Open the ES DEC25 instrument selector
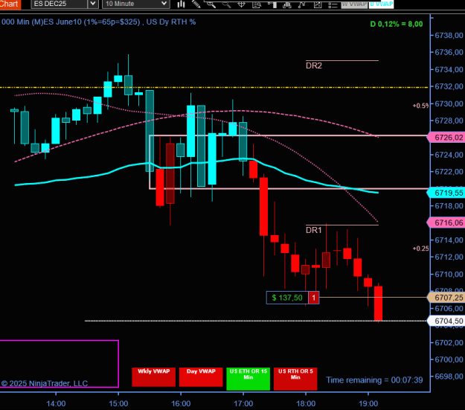Viewport: 465px width, 410px height. pyautogui.click(x=60, y=4)
